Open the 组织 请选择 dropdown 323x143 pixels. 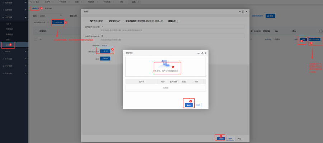pyautogui.click(x=51, y=16)
